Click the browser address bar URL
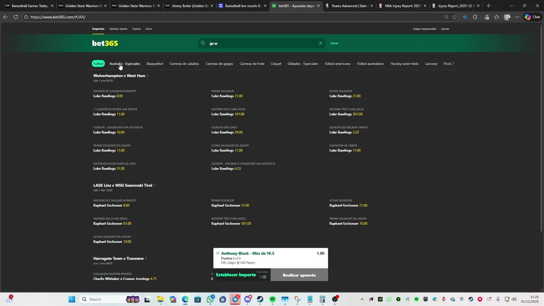 point(58,17)
